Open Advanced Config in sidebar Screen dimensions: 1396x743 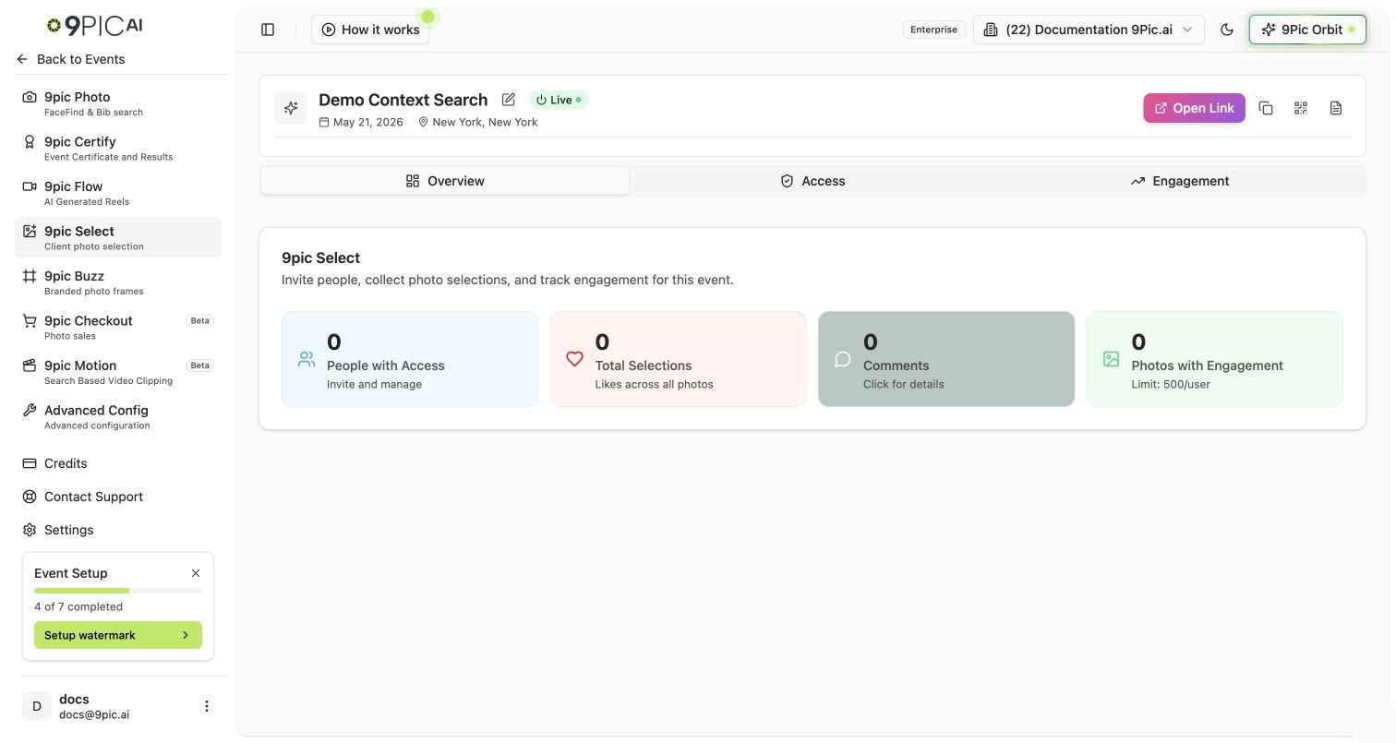[118, 416]
